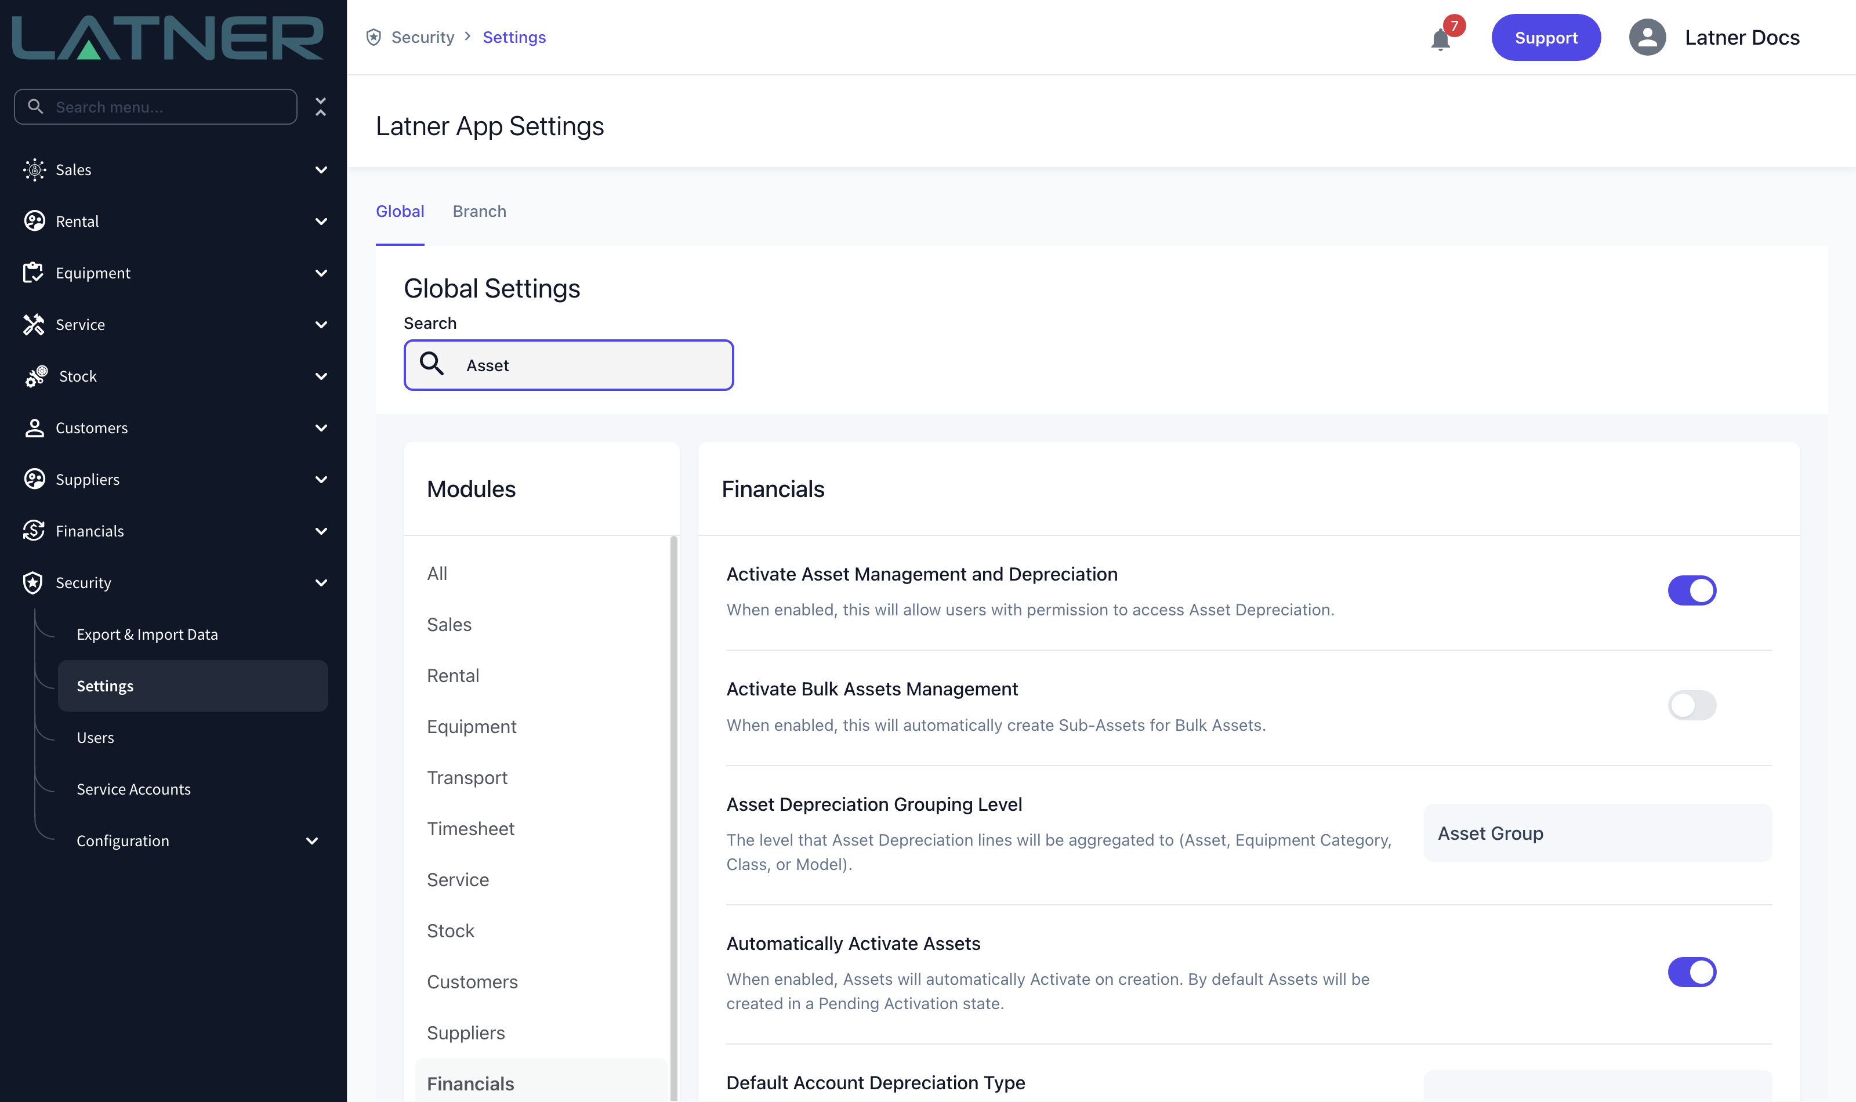The width and height of the screenshot is (1856, 1102).
Task: Open Export & Import Data menu item
Action: pyautogui.click(x=193, y=634)
